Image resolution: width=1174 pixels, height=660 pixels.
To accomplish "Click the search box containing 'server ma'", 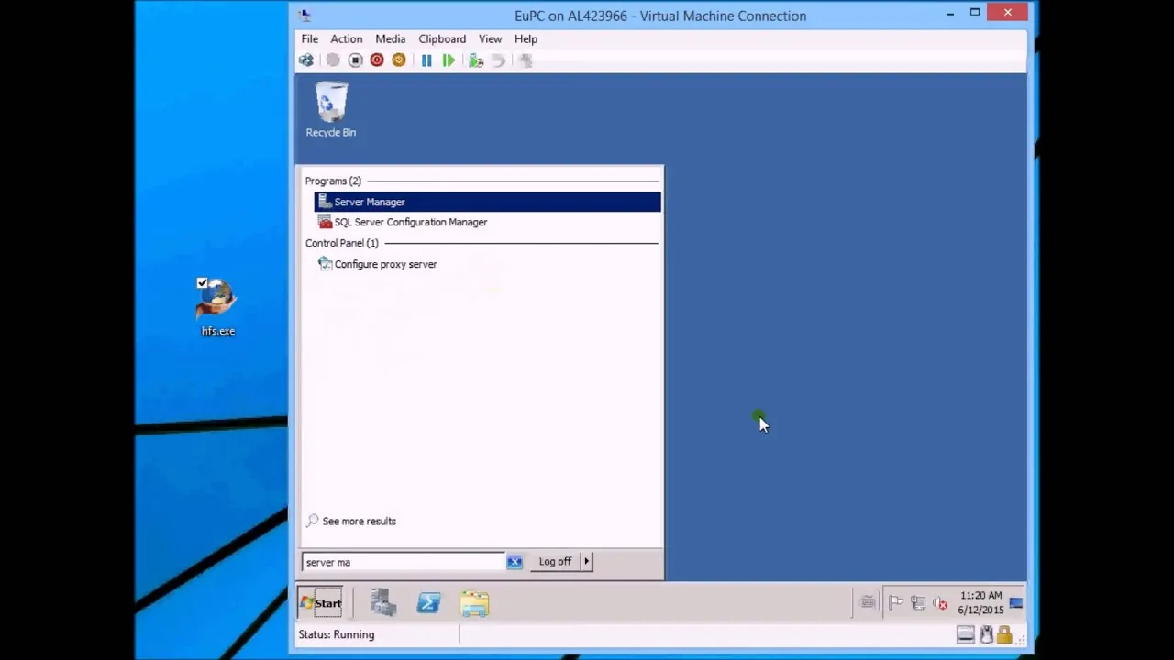I will [x=404, y=562].
